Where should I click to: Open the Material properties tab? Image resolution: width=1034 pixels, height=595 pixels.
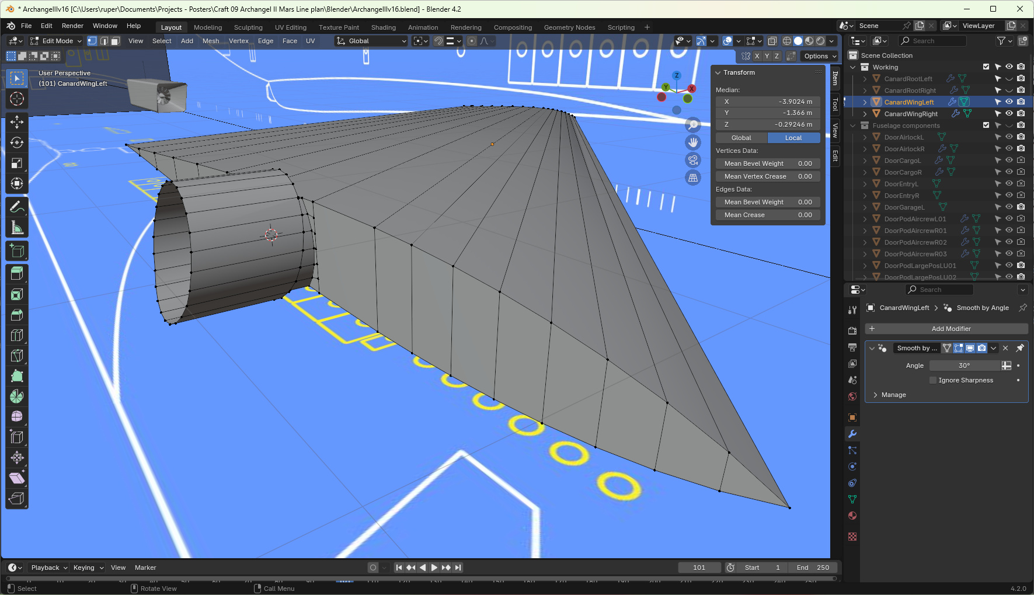pyautogui.click(x=852, y=516)
